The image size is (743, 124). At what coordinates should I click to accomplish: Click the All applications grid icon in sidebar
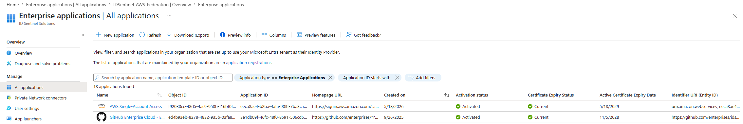click(9, 87)
